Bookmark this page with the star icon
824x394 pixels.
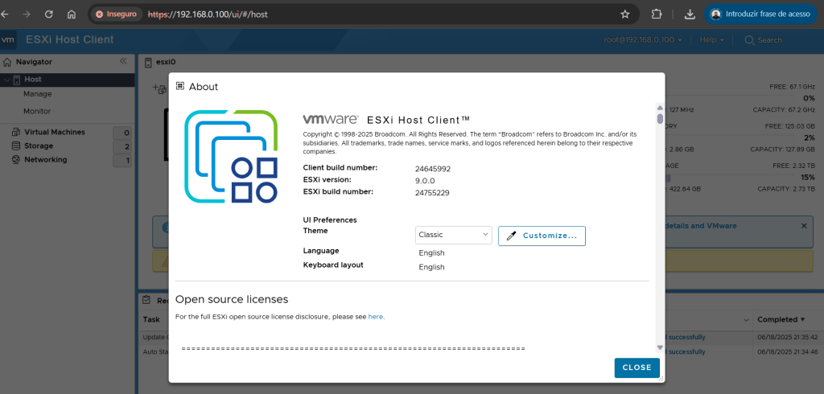coord(625,14)
